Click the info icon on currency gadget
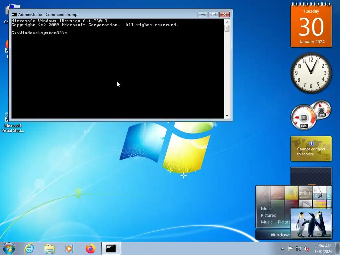Screen dimensions: 340x255 (x=311, y=144)
